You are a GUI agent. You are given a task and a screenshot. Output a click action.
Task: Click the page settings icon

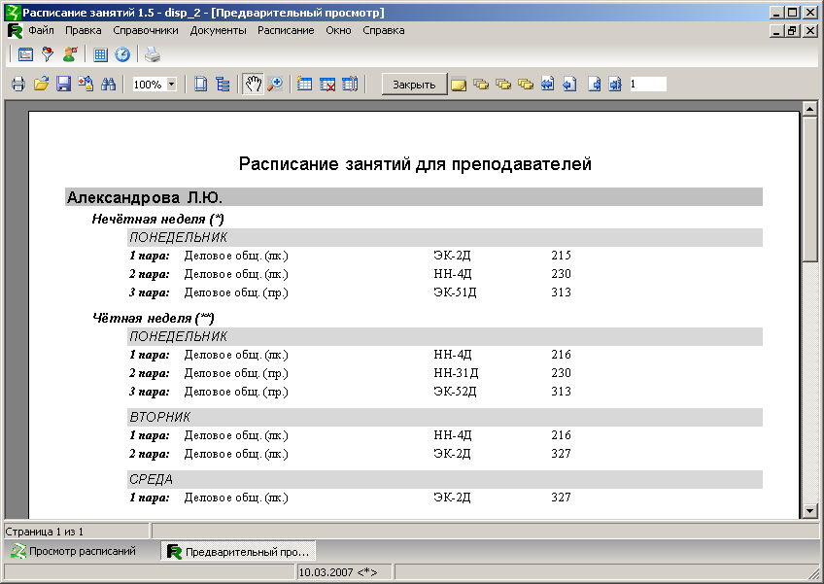pyautogui.click(x=200, y=85)
